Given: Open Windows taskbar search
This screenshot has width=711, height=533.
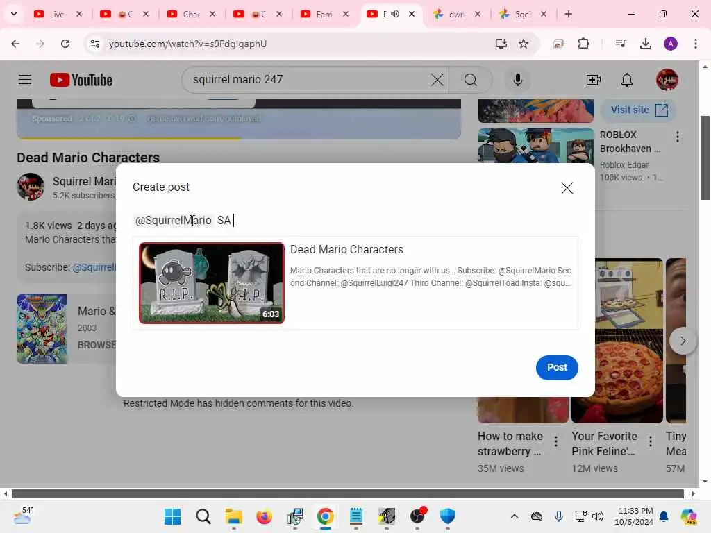Looking at the screenshot, I should (203, 516).
